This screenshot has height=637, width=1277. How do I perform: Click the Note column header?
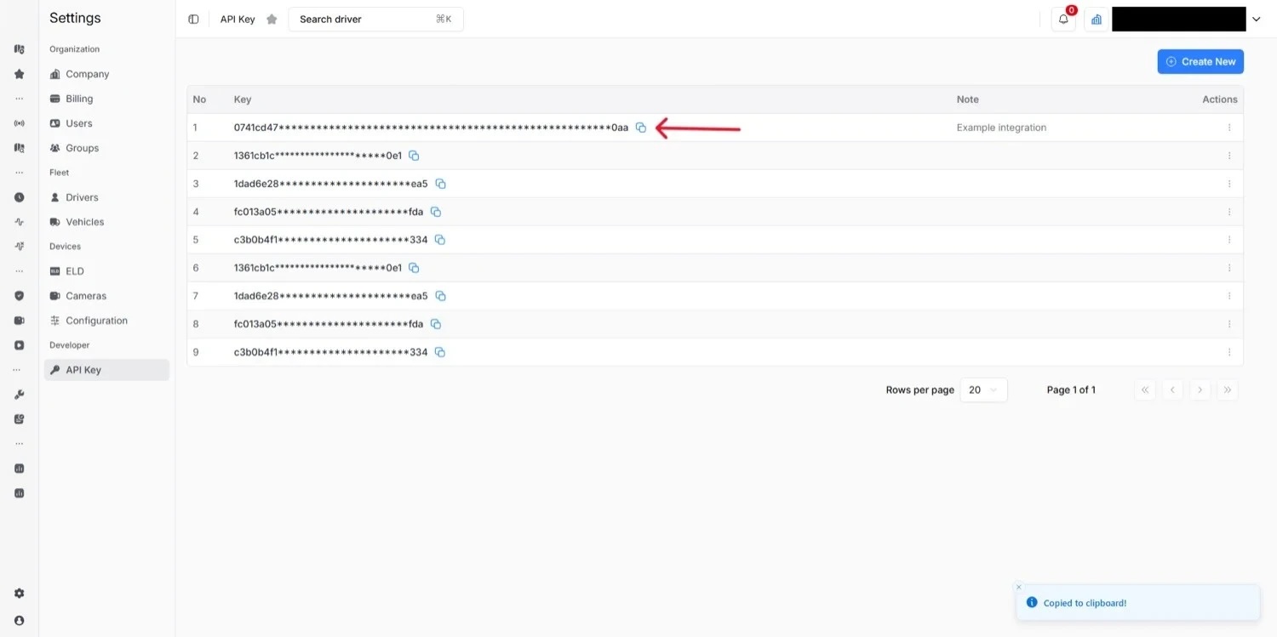click(968, 100)
